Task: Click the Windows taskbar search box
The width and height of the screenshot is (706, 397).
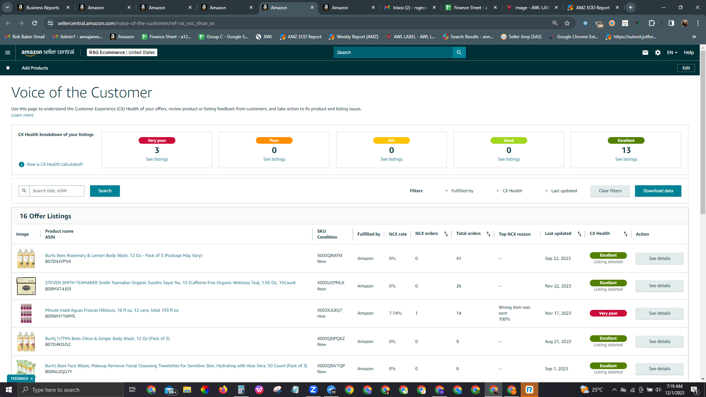Action: click(x=71, y=390)
